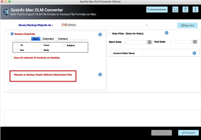This screenshot has width=201, height=140.
Task: Click the Sign Out button
Action: 187,26
